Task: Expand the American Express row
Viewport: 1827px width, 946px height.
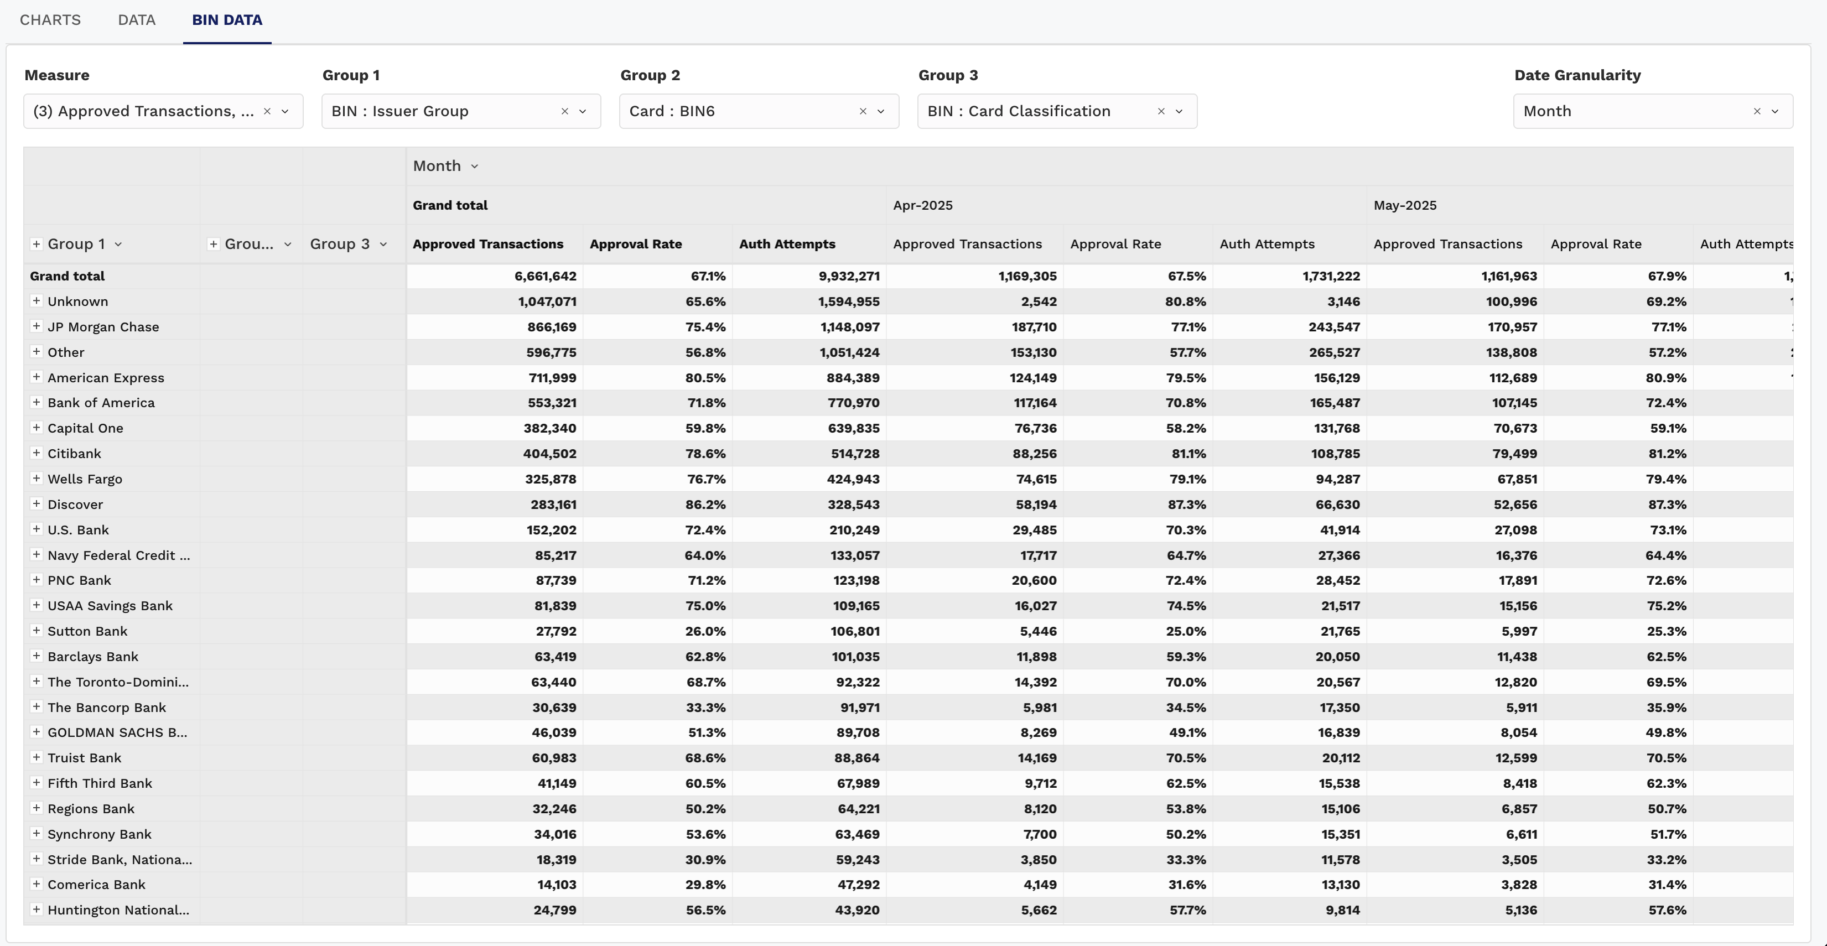Action: point(36,377)
